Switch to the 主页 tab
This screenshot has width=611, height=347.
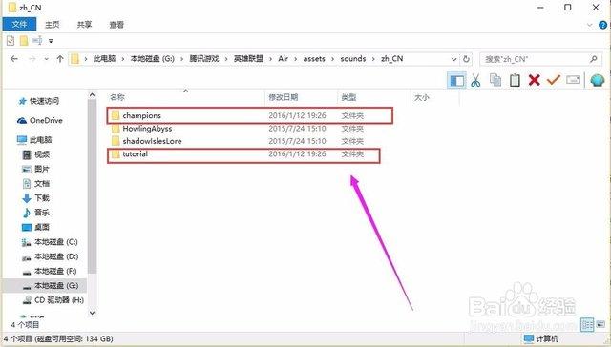(53, 25)
